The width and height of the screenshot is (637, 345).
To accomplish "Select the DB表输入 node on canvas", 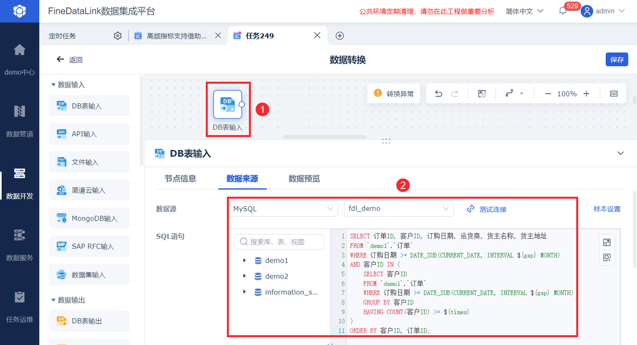I will [227, 104].
